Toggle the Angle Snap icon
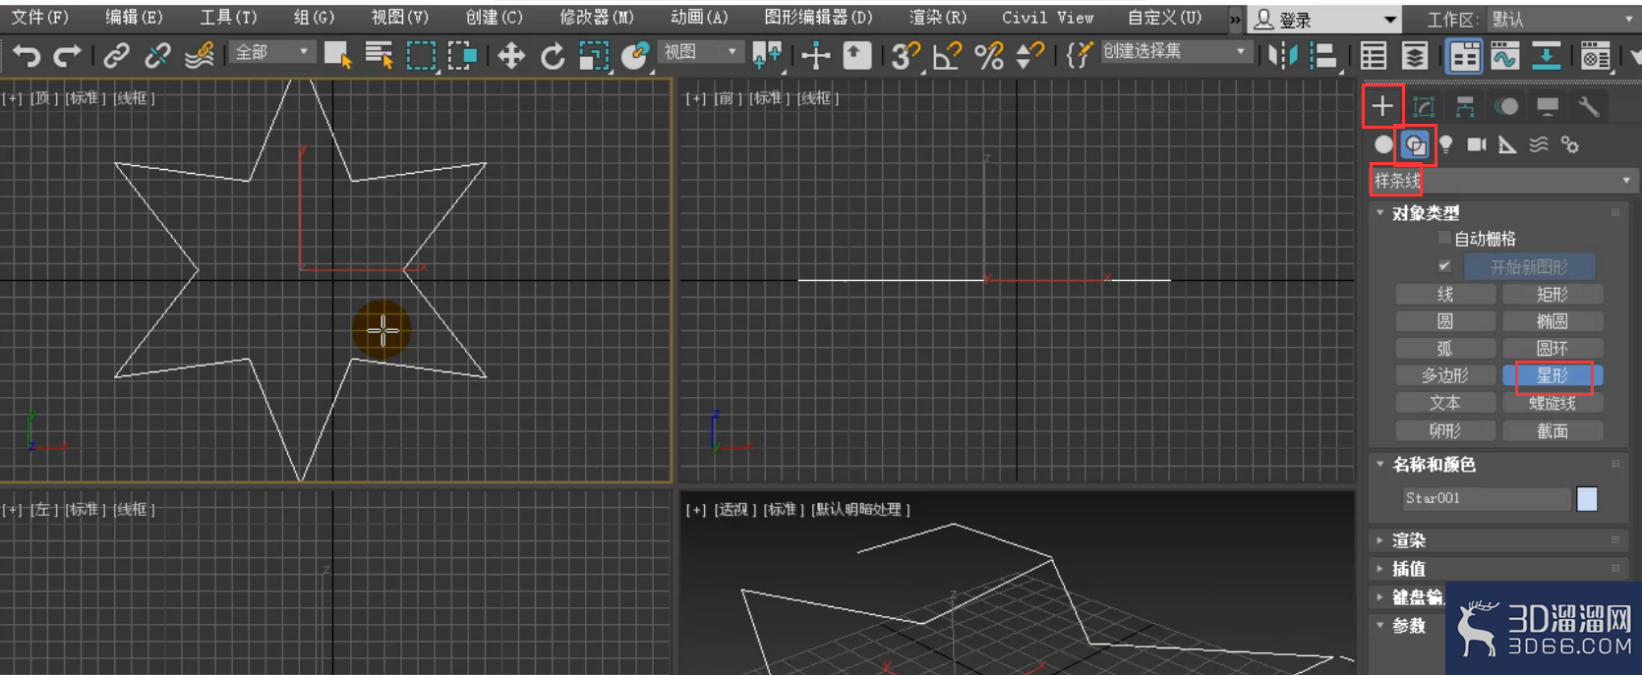The image size is (1642, 675). (x=946, y=56)
